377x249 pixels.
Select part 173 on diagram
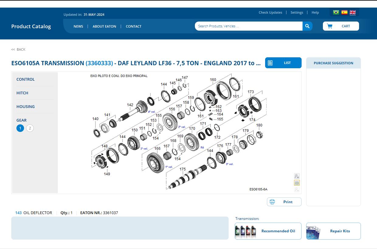[x=251, y=92]
